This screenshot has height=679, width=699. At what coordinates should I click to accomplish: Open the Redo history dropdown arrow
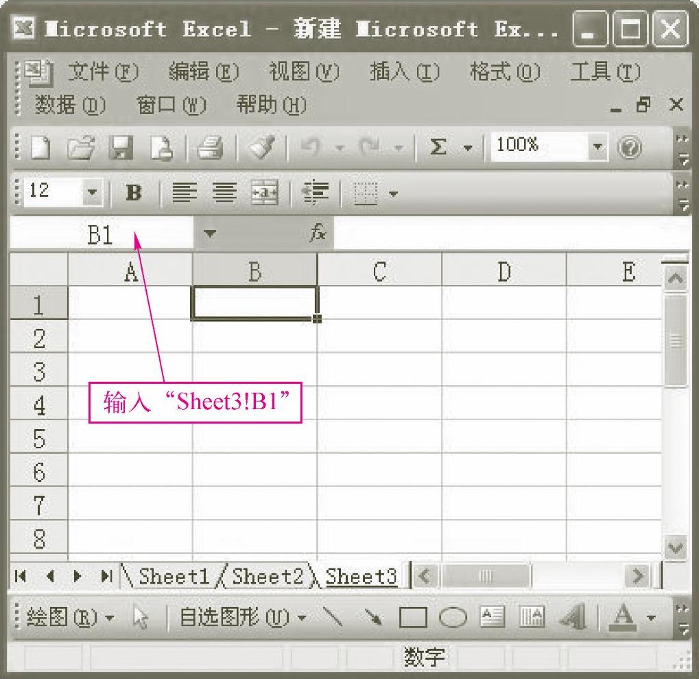coord(399,148)
